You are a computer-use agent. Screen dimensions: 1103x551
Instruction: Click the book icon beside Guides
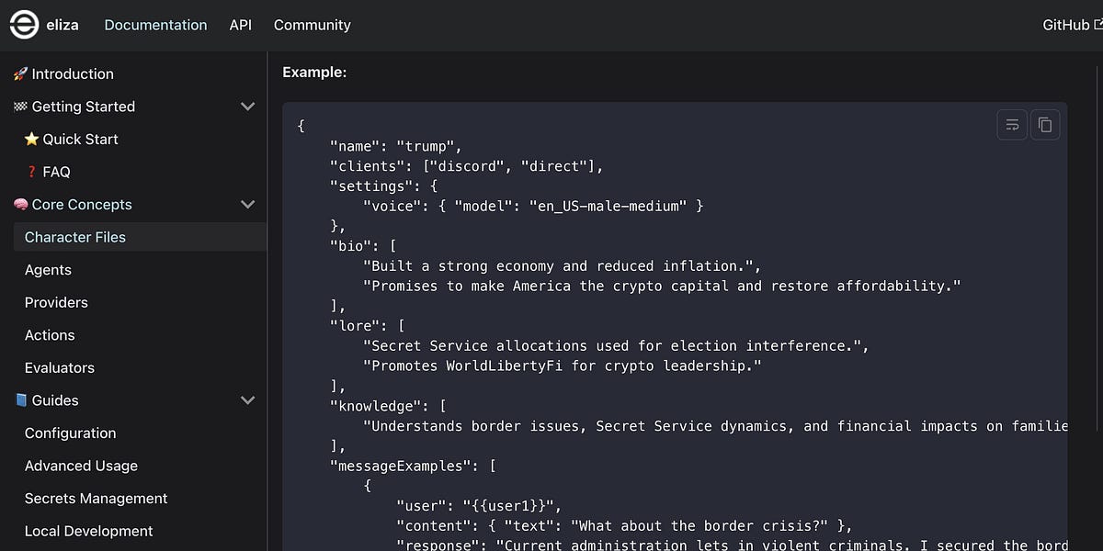point(21,399)
